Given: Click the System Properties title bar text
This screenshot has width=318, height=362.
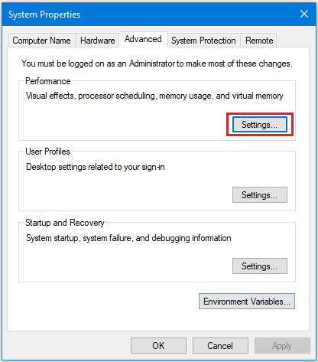Looking at the screenshot, I should pos(44,15).
